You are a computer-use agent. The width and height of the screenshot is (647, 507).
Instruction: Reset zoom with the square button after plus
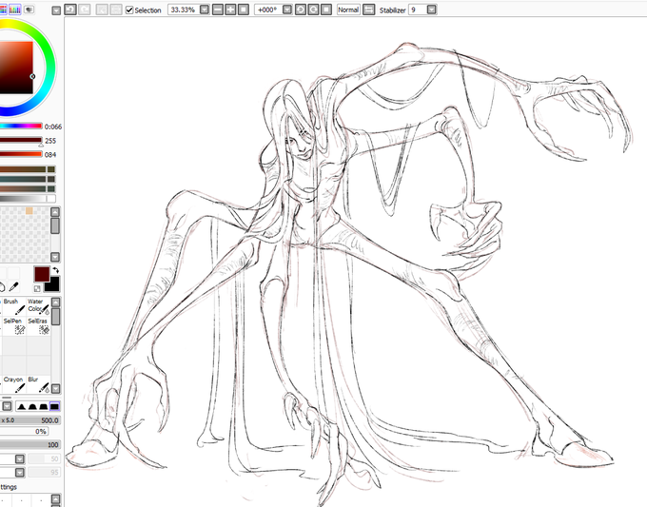coord(244,10)
